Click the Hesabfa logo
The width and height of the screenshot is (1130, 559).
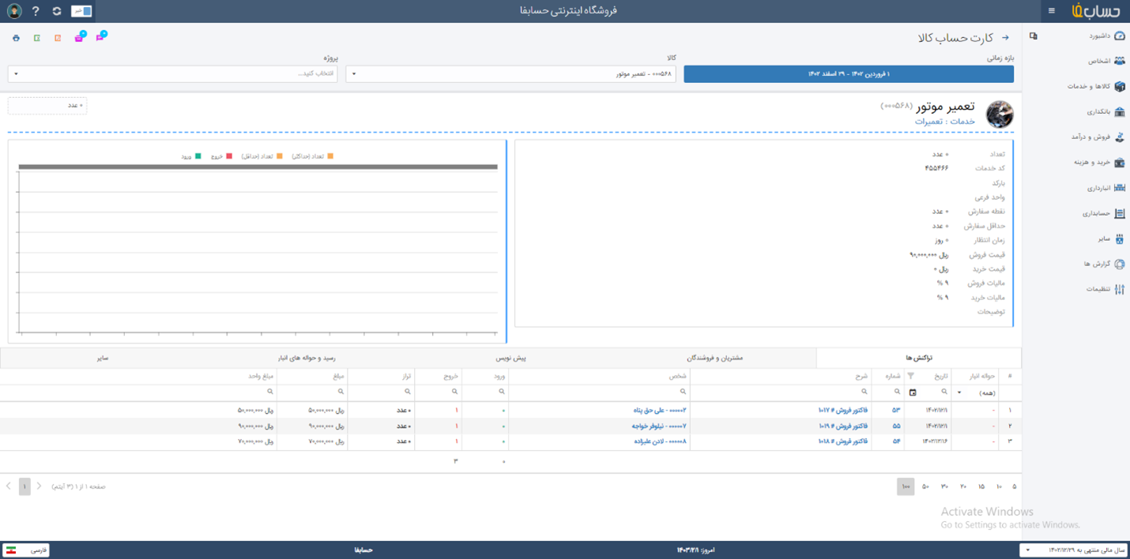1097,11
